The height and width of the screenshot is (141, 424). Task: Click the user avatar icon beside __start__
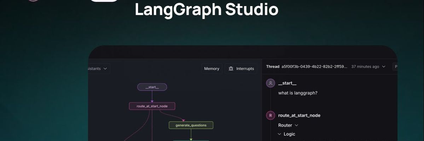pyautogui.click(x=271, y=83)
